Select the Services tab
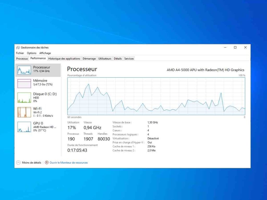The height and width of the screenshot is (200, 267). click(129, 59)
